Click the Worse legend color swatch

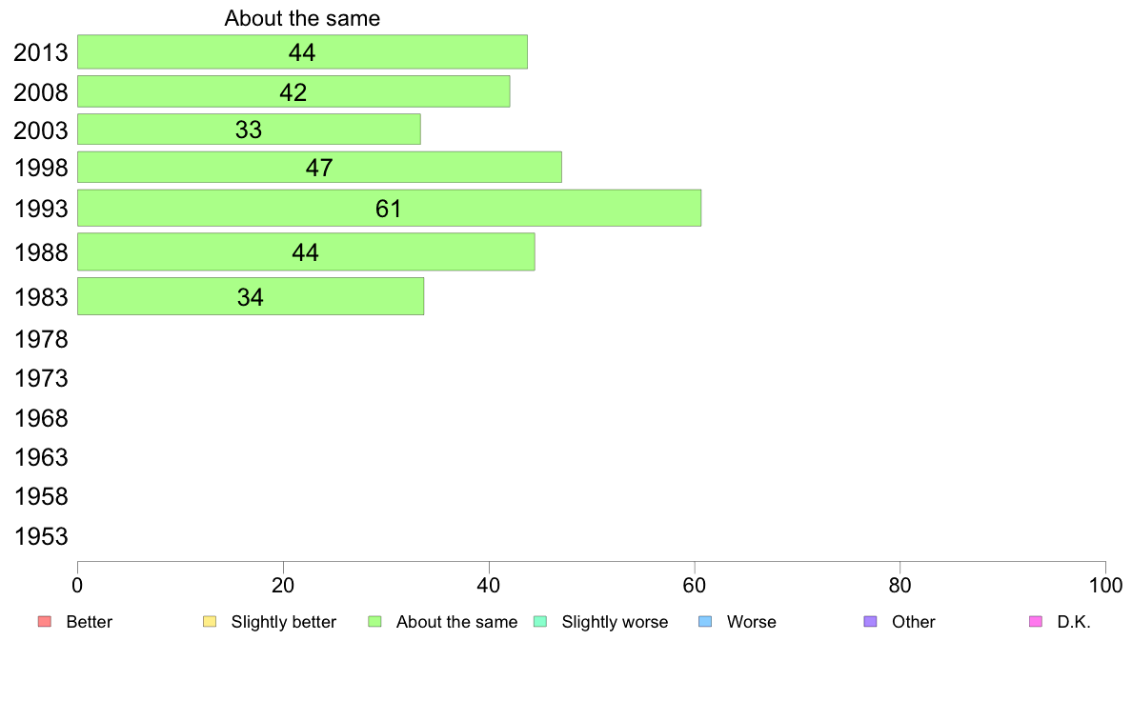pos(705,622)
